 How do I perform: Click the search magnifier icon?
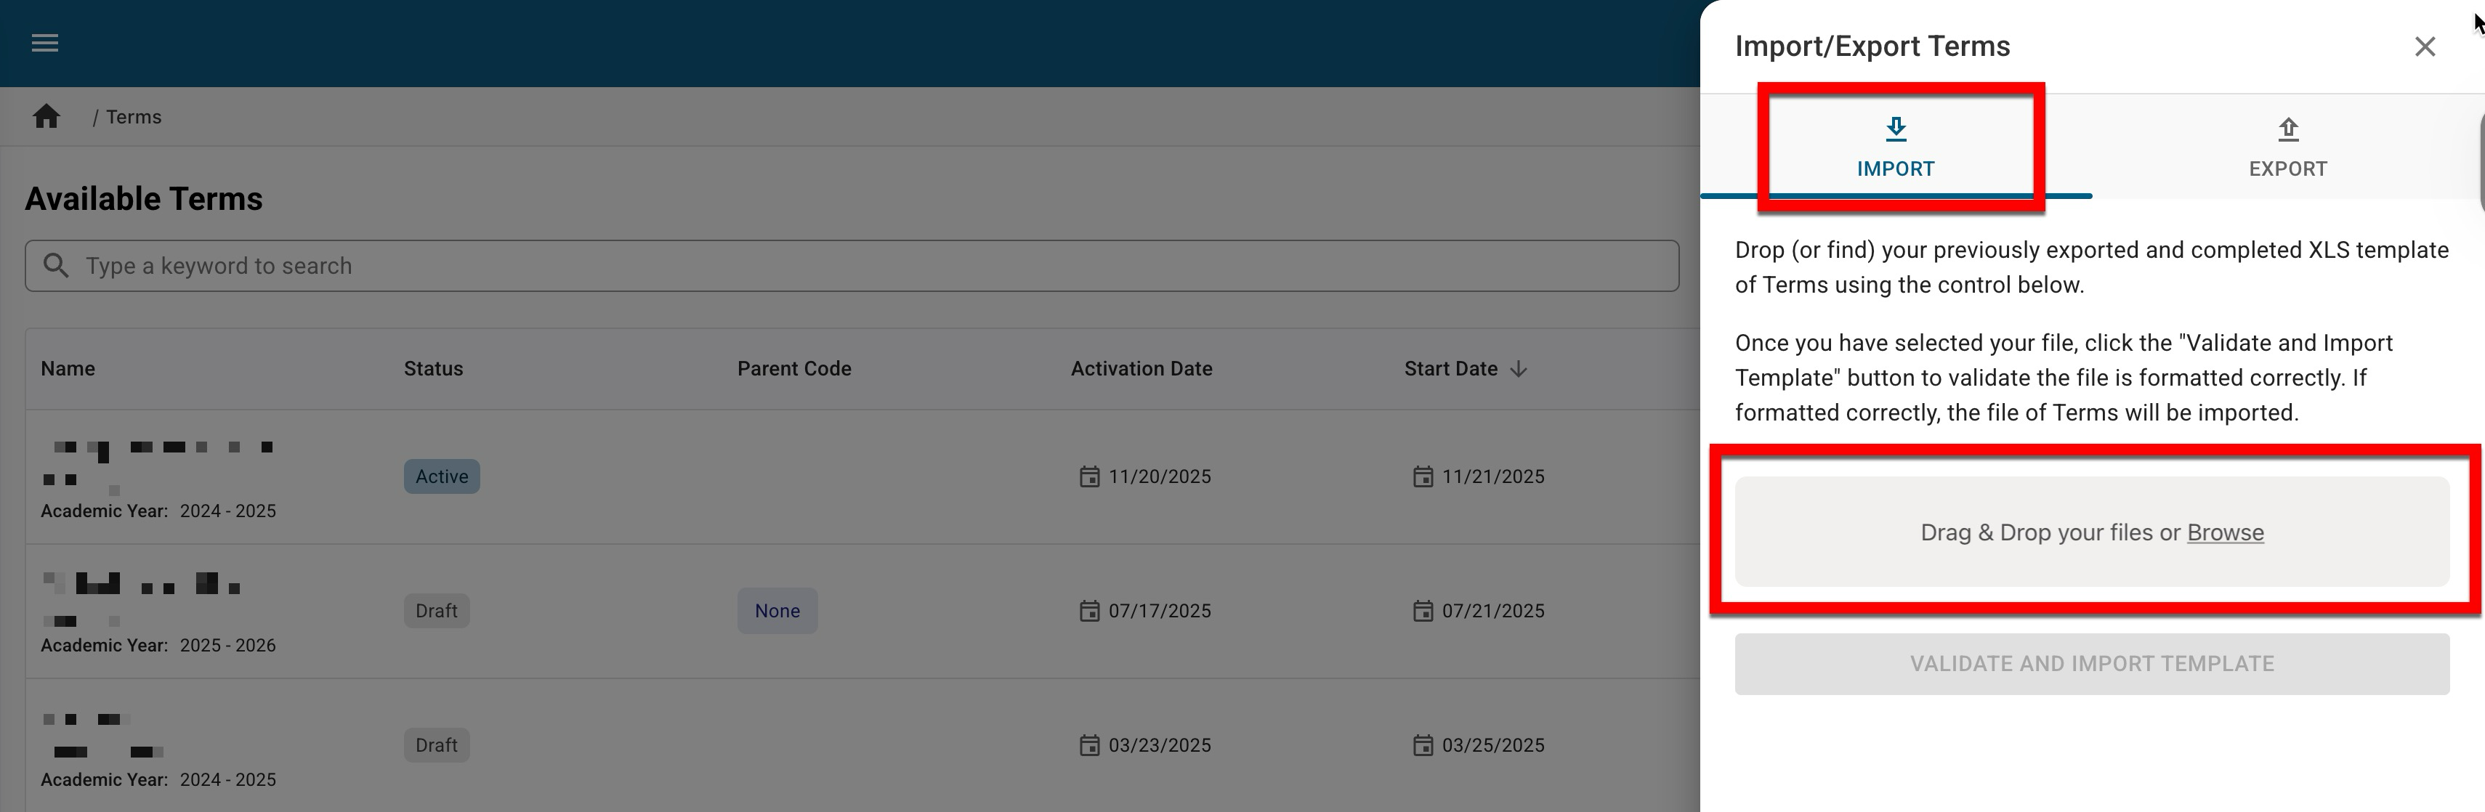pos(56,266)
